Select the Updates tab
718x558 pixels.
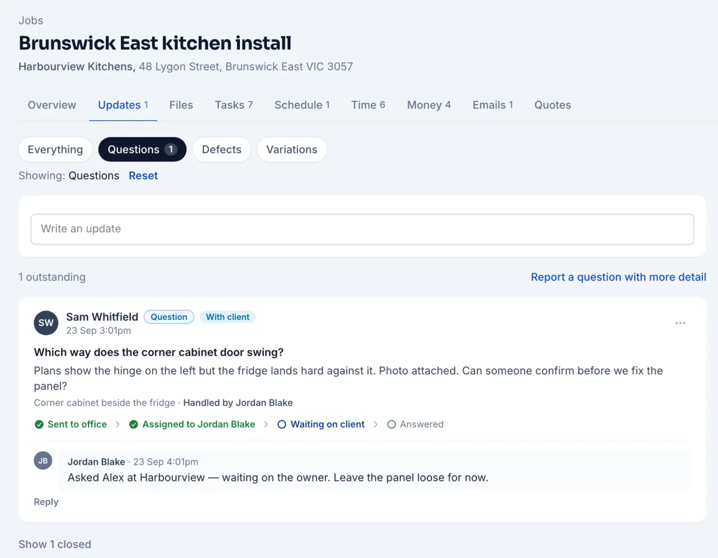123,105
